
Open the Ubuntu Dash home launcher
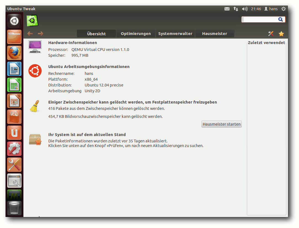(x=14, y=21)
